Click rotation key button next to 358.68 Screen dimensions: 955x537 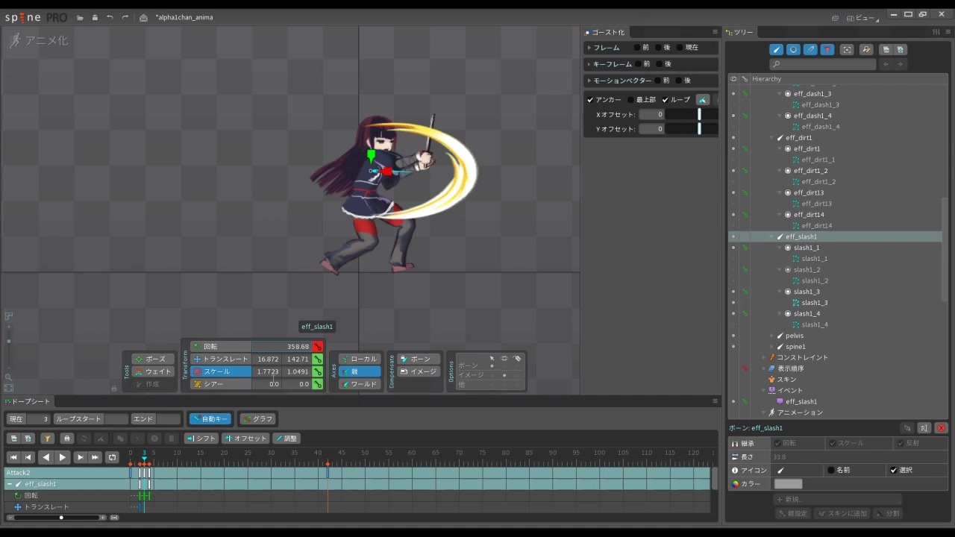[317, 347]
